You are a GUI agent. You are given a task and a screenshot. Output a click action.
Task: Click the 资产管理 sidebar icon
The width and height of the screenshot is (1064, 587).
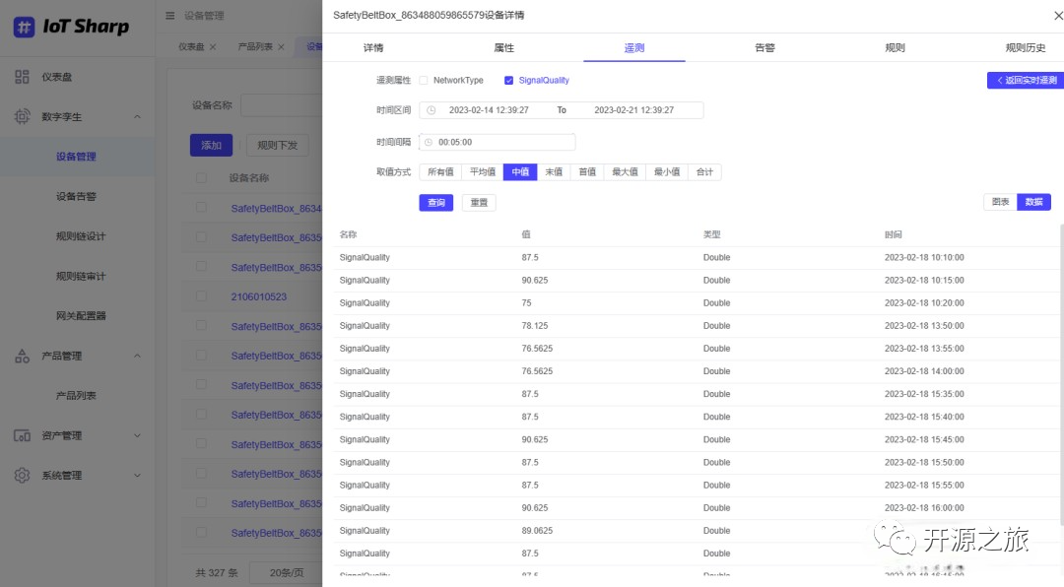pos(23,435)
